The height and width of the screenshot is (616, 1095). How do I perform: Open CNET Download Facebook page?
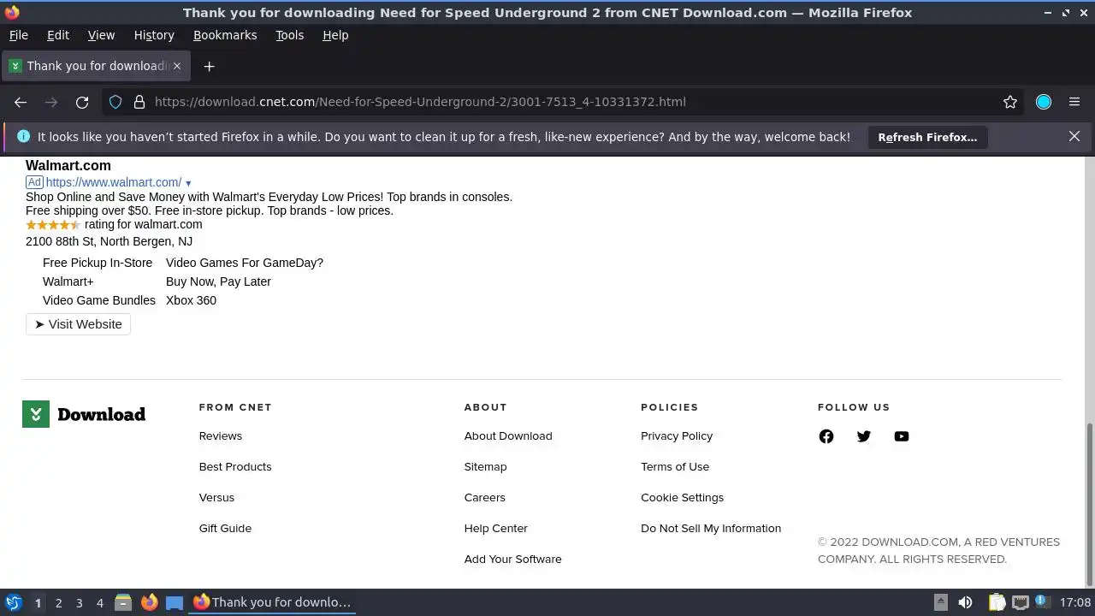[x=826, y=436]
